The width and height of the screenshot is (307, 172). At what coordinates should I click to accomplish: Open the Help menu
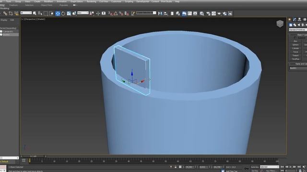pyautogui.click(x=177, y=1)
